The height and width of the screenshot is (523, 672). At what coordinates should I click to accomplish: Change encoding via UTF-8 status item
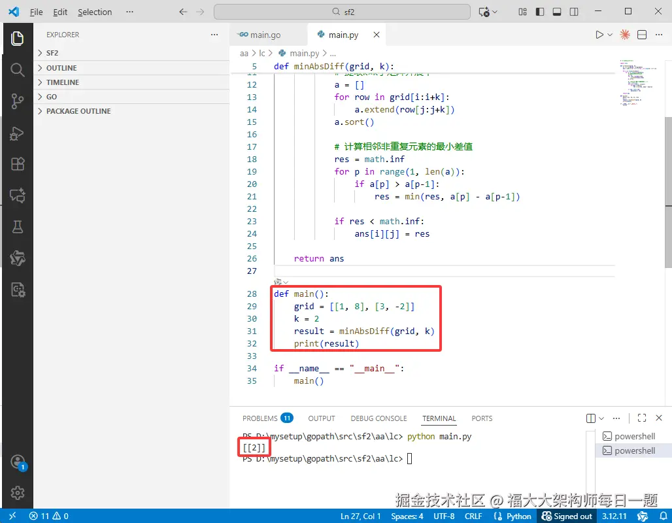click(444, 516)
